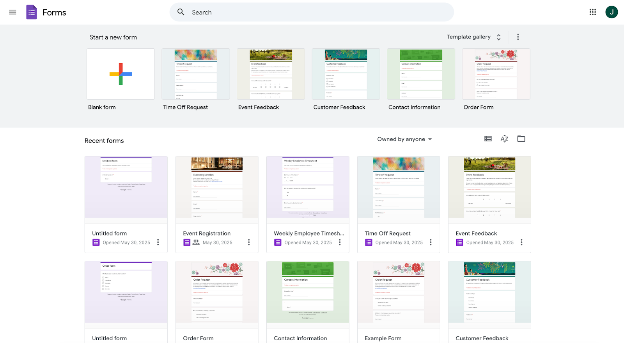Viewport: 624px width, 343px height.
Task: Open the Contact Information recent form
Action: coord(308,302)
